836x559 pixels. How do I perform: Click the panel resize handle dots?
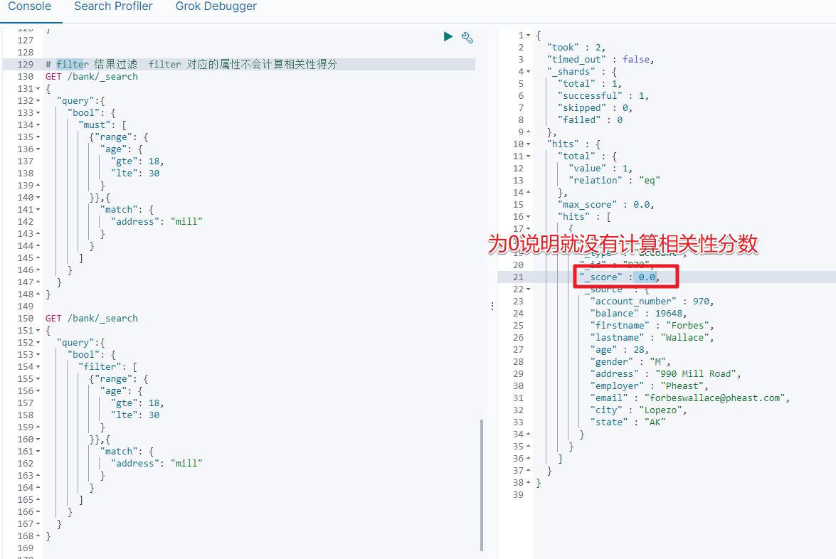pyautogui.click(x=492, y=306)
